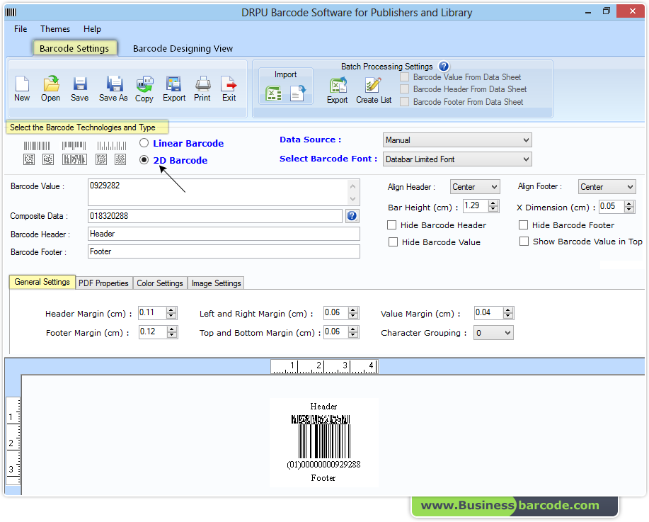The image size is (649, 522).
Task: Open the Image Settings tab
Action: tap(216, 283)
